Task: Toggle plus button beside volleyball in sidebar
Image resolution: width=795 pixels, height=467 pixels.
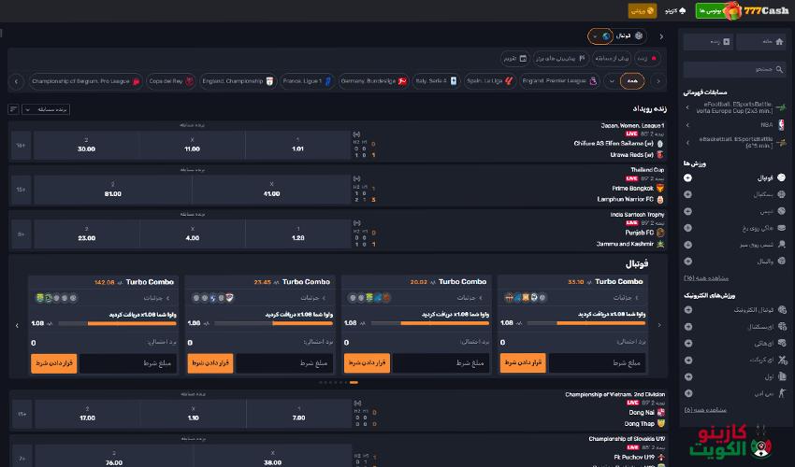Action: point(688,261)
